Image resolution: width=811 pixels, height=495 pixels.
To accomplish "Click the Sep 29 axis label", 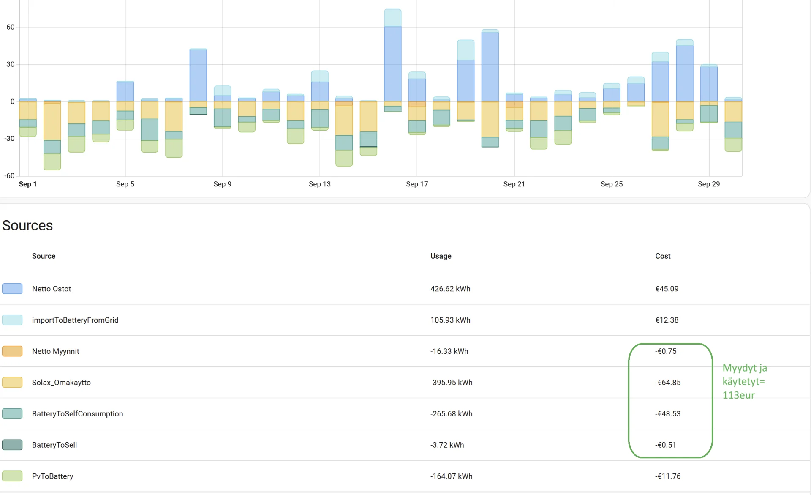I will click(709, 184).
